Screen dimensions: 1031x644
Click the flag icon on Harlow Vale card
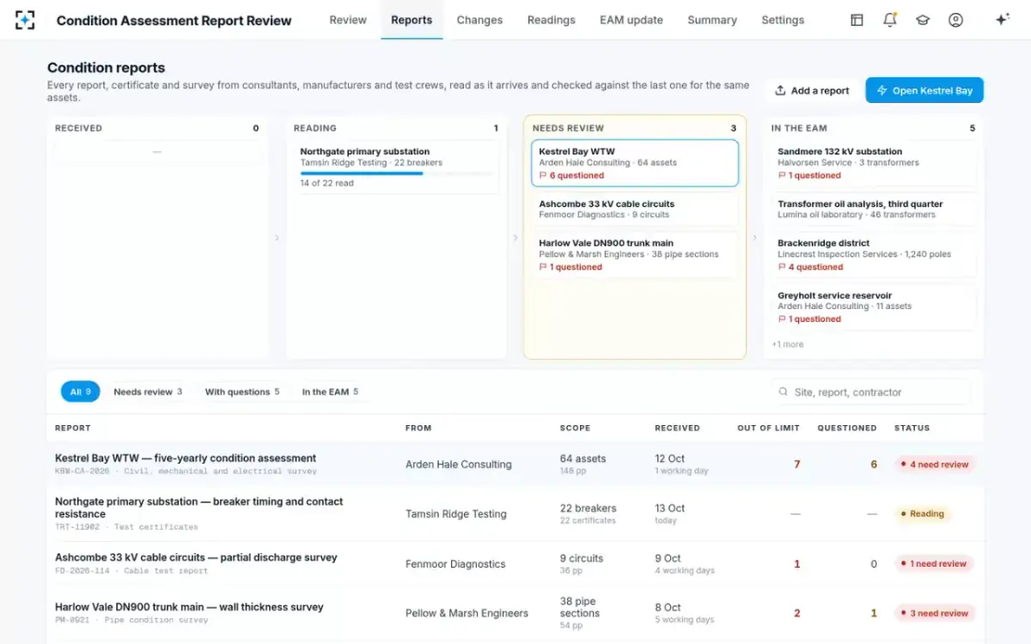543,267
